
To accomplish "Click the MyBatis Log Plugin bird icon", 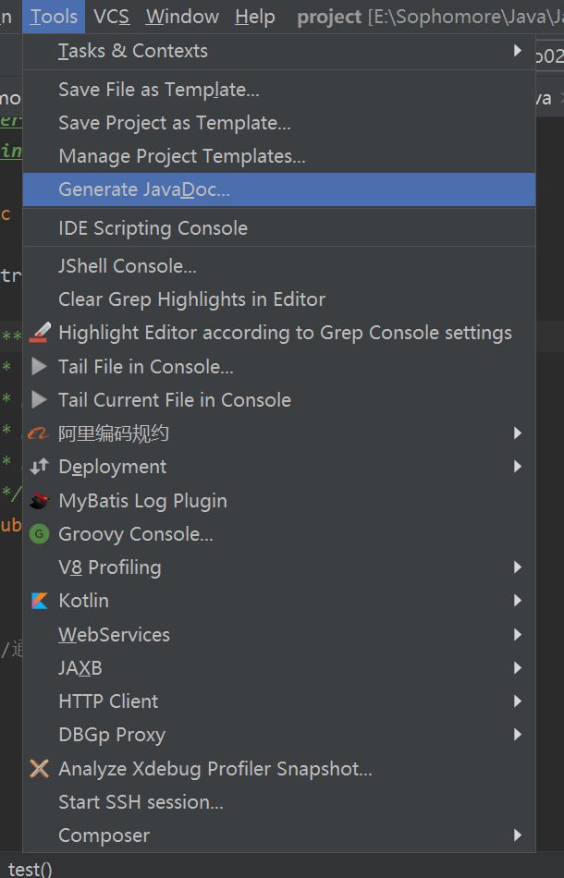I will [x=39, y=501].
